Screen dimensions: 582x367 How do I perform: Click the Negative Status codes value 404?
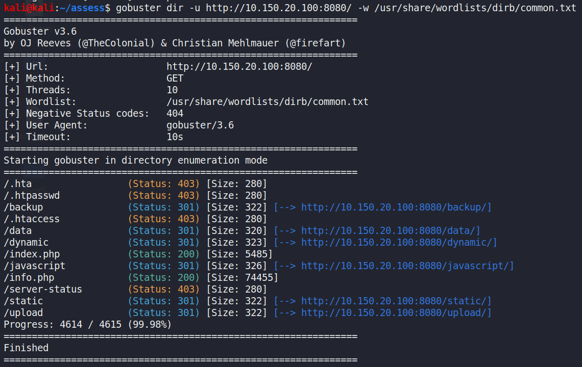[x=175, y=114]
